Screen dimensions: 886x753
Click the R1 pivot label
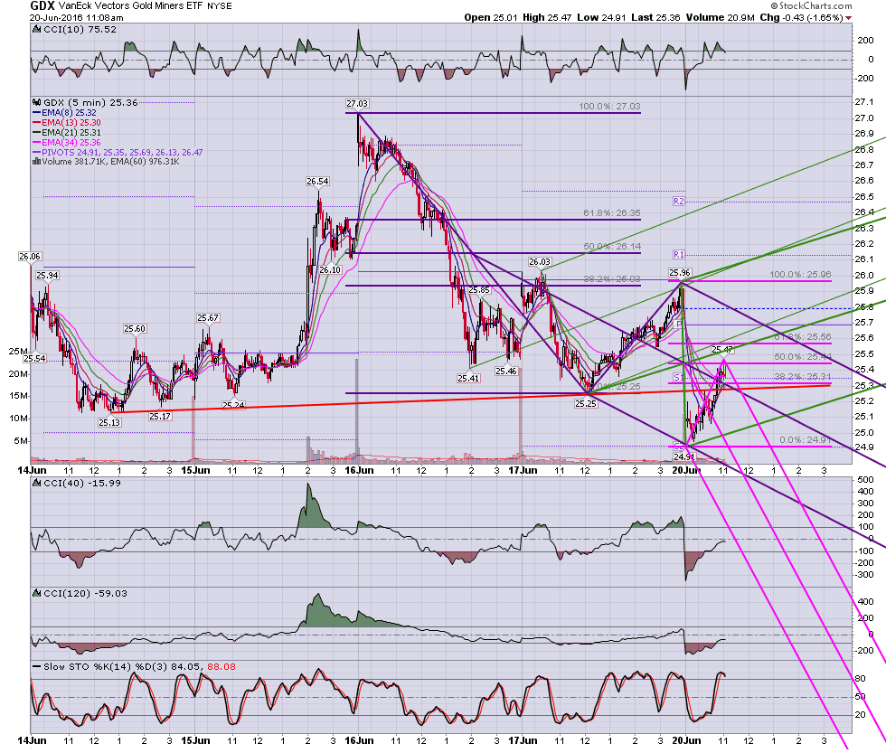(x=679, y=255)
